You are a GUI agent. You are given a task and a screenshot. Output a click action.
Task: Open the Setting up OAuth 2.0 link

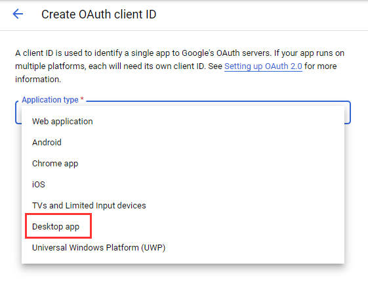263,66
